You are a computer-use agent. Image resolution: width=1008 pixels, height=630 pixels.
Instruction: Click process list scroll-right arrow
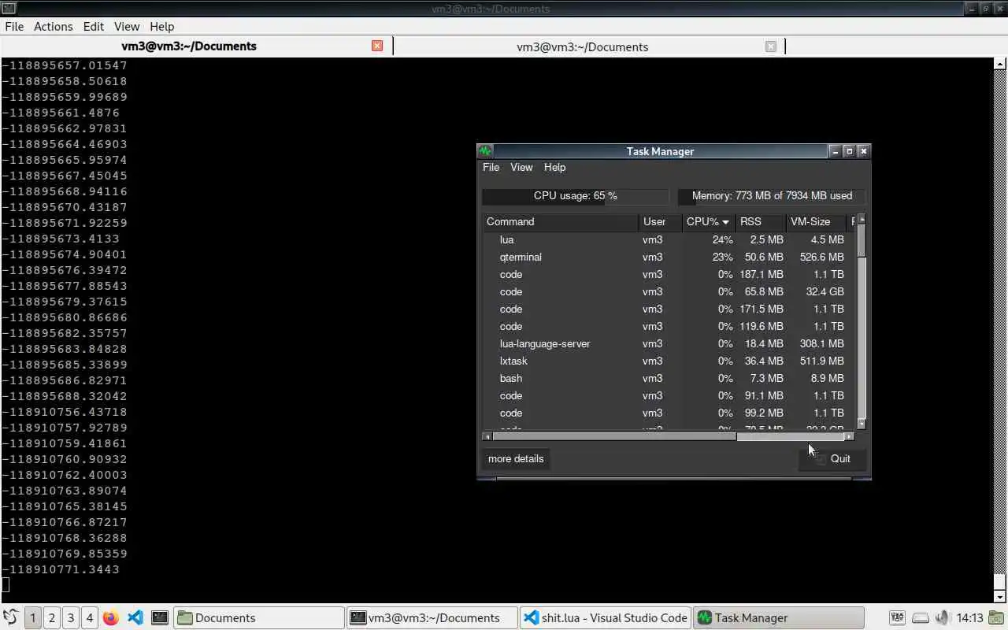pyautogui.click(x=849, y=436)
